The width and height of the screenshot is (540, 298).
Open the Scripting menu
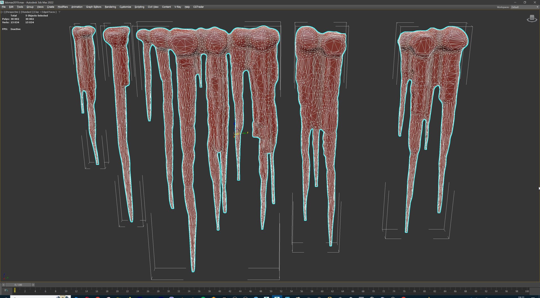139,7
